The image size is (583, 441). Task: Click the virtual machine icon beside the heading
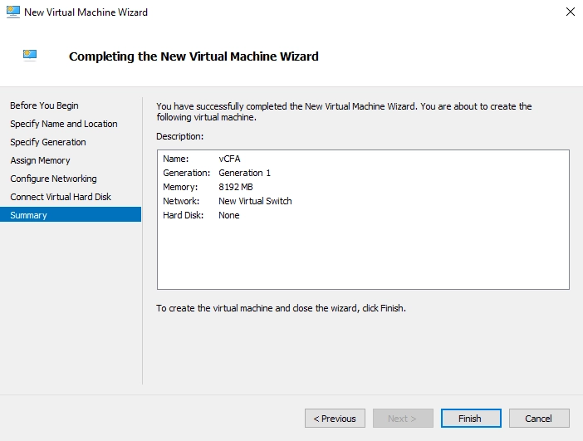(x=30, y=55)
